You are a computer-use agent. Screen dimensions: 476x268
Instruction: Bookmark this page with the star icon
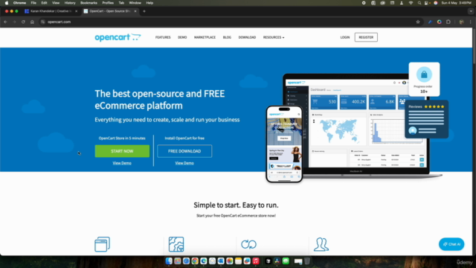click(x=418, y=22)
